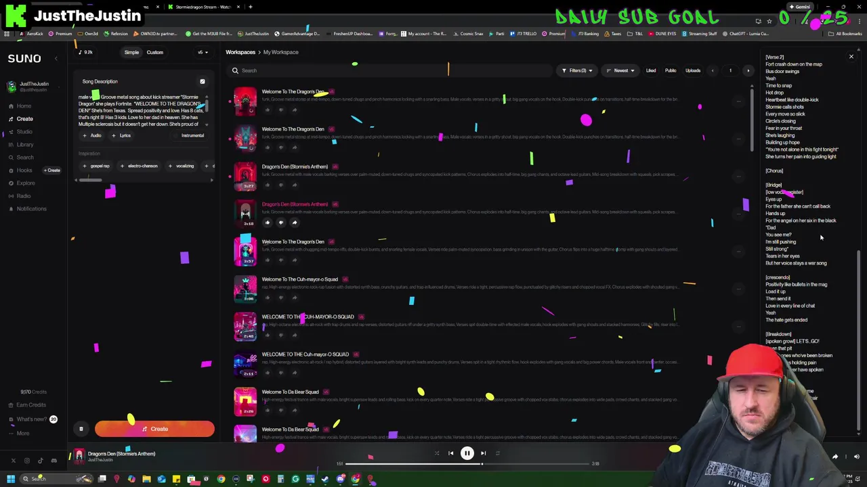Share the playing Dragon's Den (Stormie's Anthem) song
Viewport: 867px width, 487px height.
click(x=294, y=223)
